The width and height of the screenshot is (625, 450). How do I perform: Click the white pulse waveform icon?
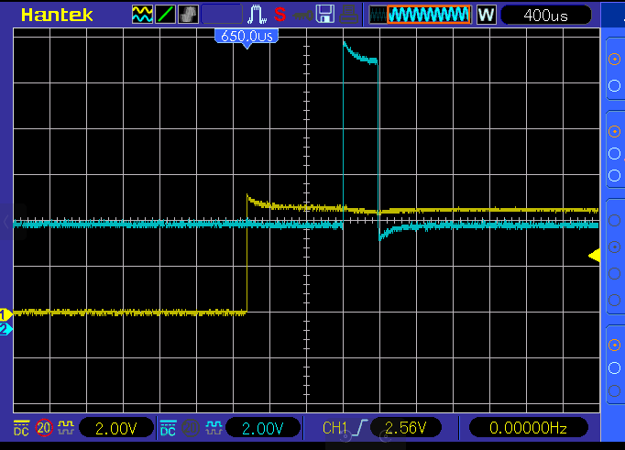[x=256, y=15]
